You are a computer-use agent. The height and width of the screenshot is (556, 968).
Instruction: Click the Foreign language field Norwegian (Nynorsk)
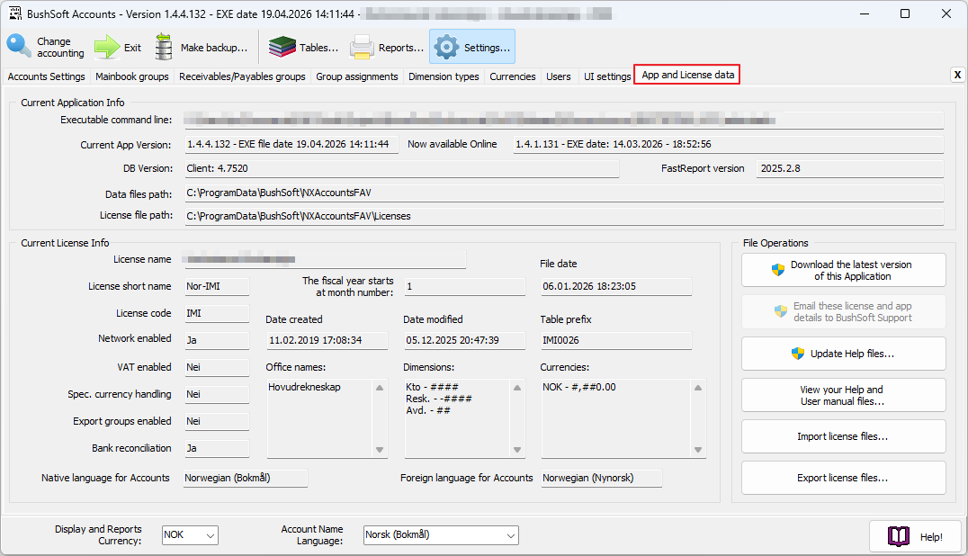601,479
